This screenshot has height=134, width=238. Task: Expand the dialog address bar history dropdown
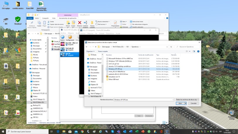tap(167, 47)
